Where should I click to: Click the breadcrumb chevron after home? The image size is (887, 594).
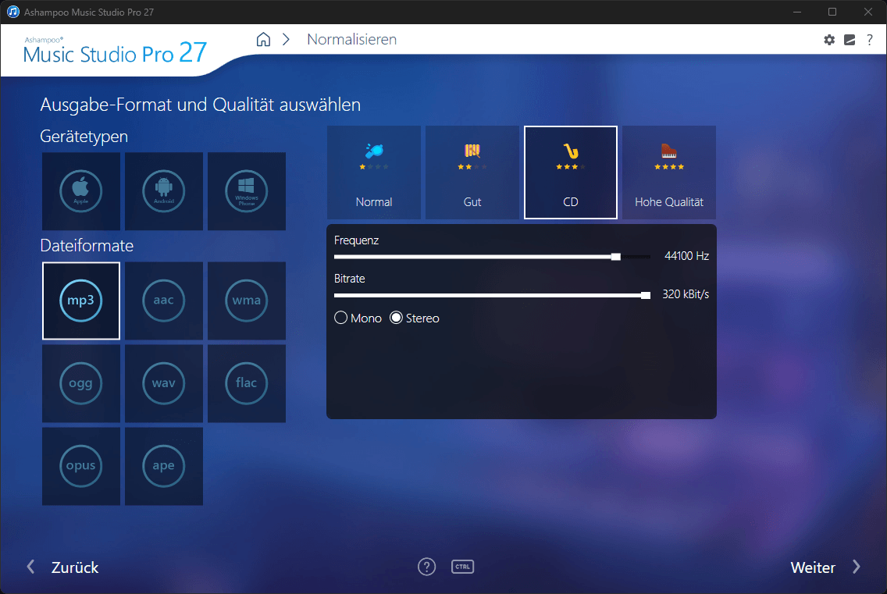[287, 39]
